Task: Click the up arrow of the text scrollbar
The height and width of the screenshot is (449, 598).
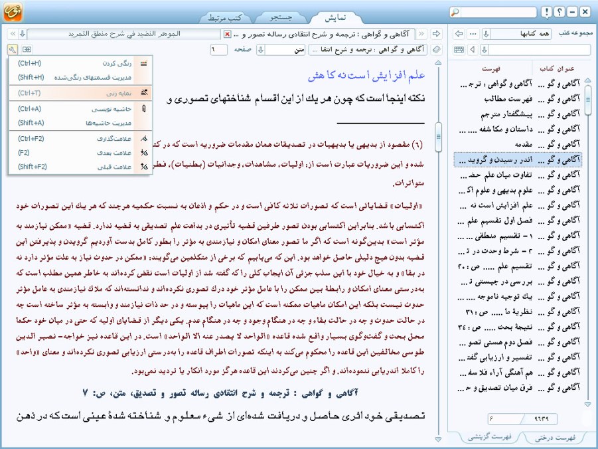Action: (x=439, y=62)
